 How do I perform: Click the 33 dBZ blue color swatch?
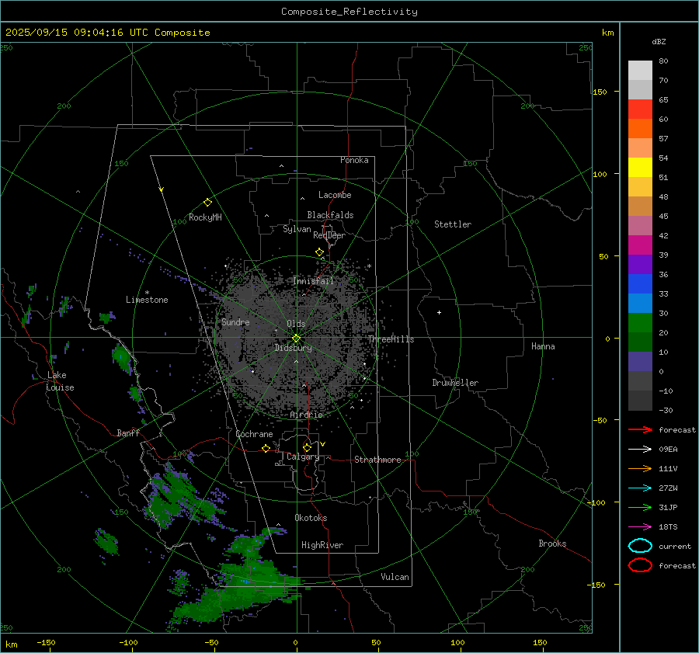tap(640, 303)
